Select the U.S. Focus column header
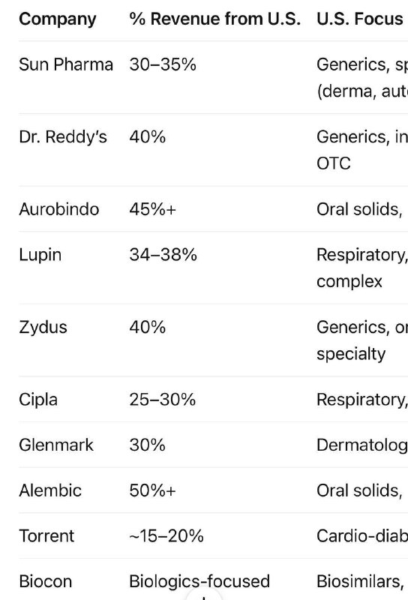Viewport: 408px width, 600px height. (x=360, y=19)
